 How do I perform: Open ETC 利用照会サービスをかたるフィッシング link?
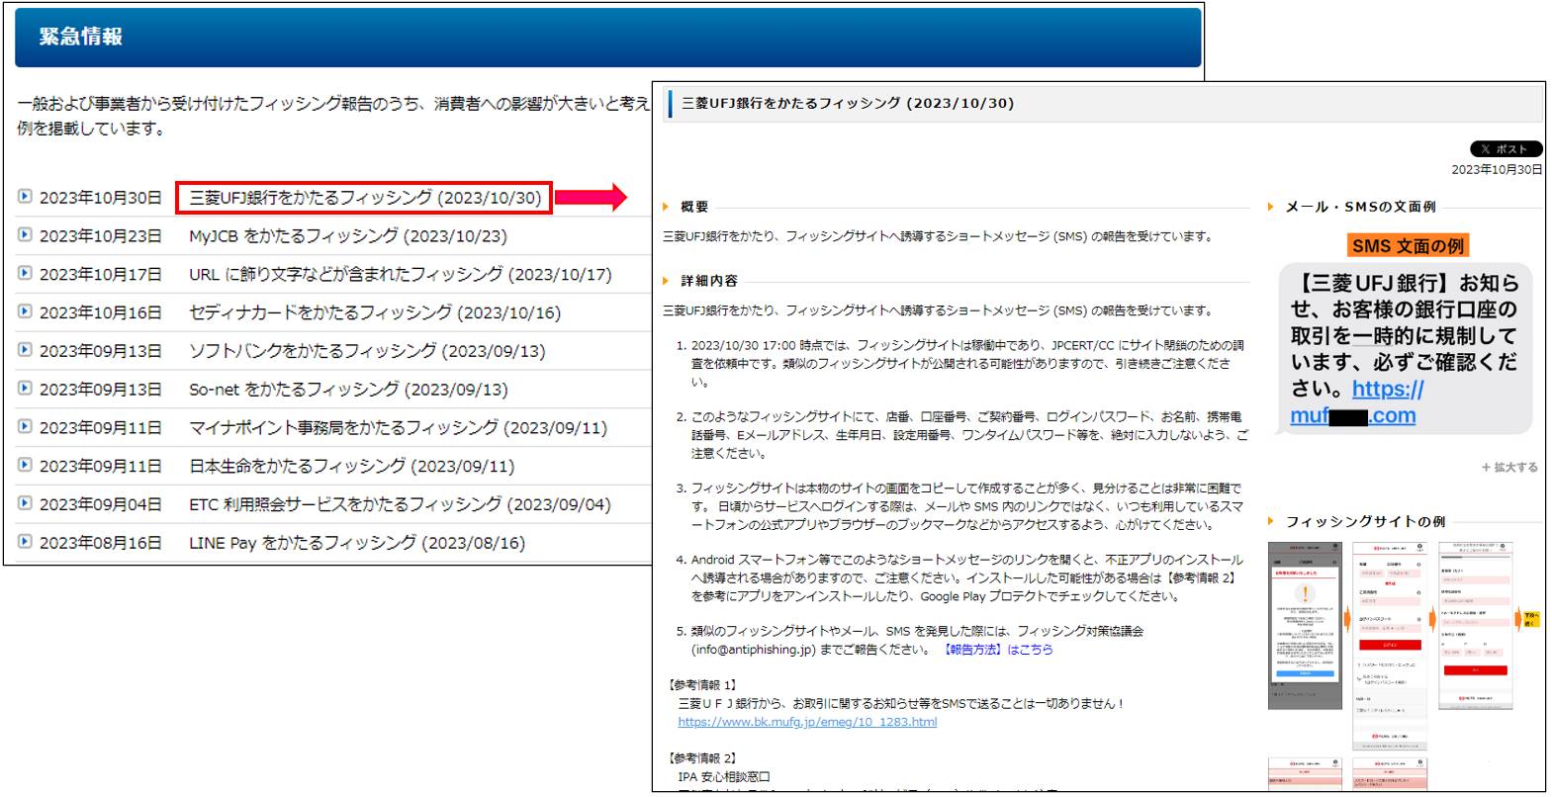click(400, 504)
